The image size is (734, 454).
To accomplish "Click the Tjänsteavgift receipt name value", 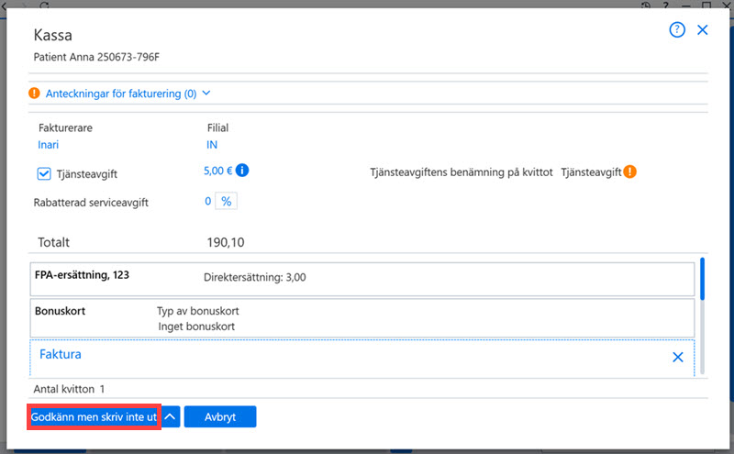I will click(x=591, y=172).
